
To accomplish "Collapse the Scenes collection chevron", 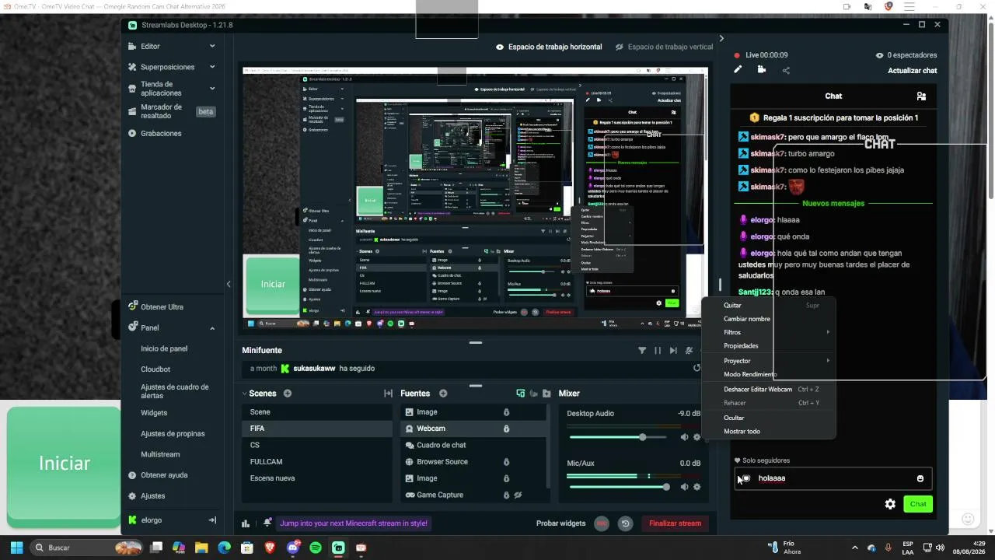I will tap(244, 394).
